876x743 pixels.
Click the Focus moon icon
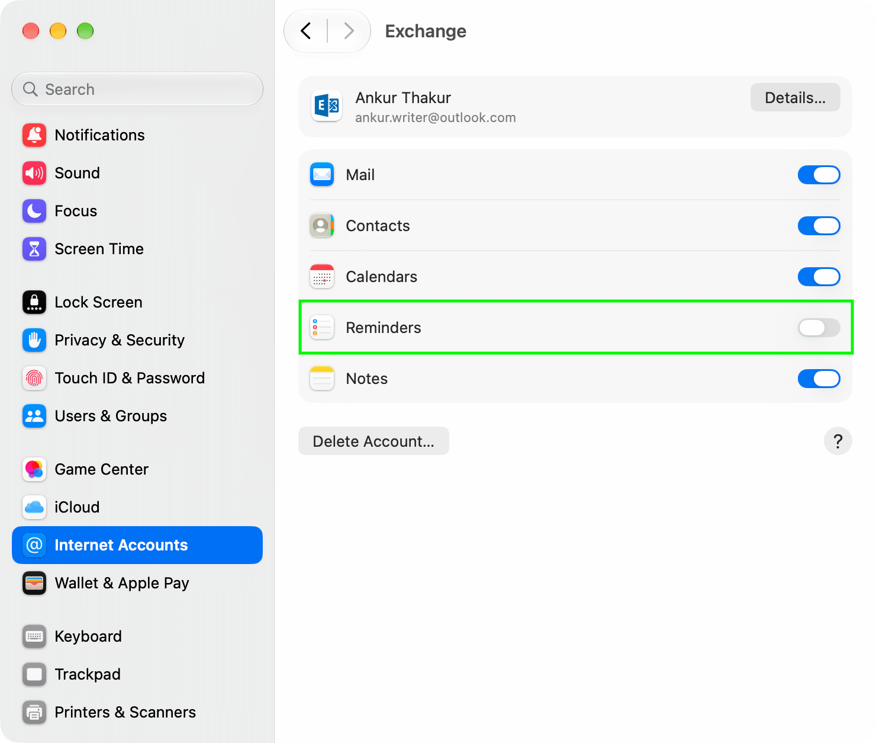[34, 211]
